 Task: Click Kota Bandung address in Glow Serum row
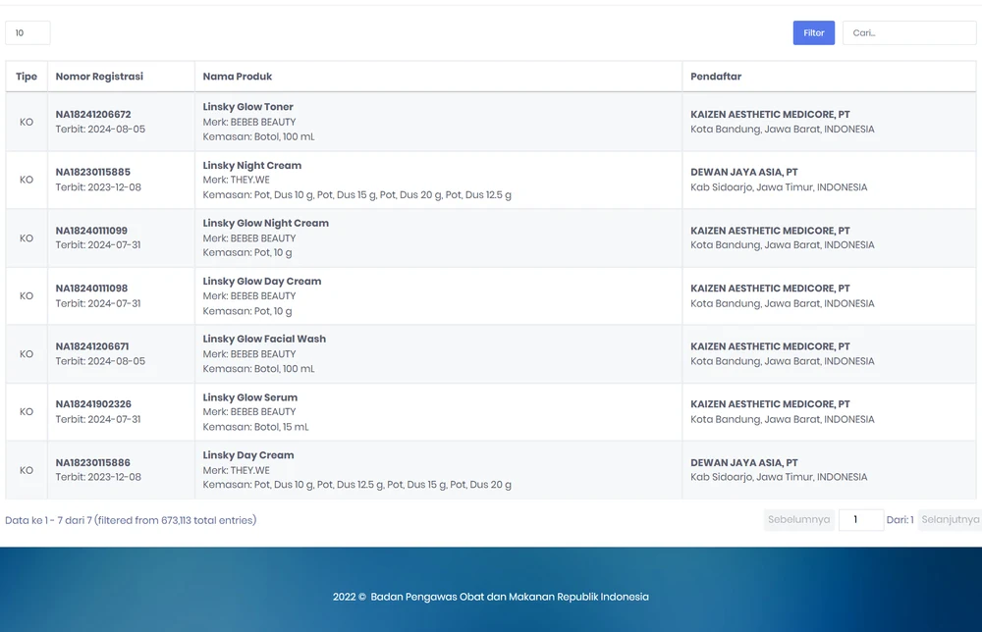pos(783,419)
